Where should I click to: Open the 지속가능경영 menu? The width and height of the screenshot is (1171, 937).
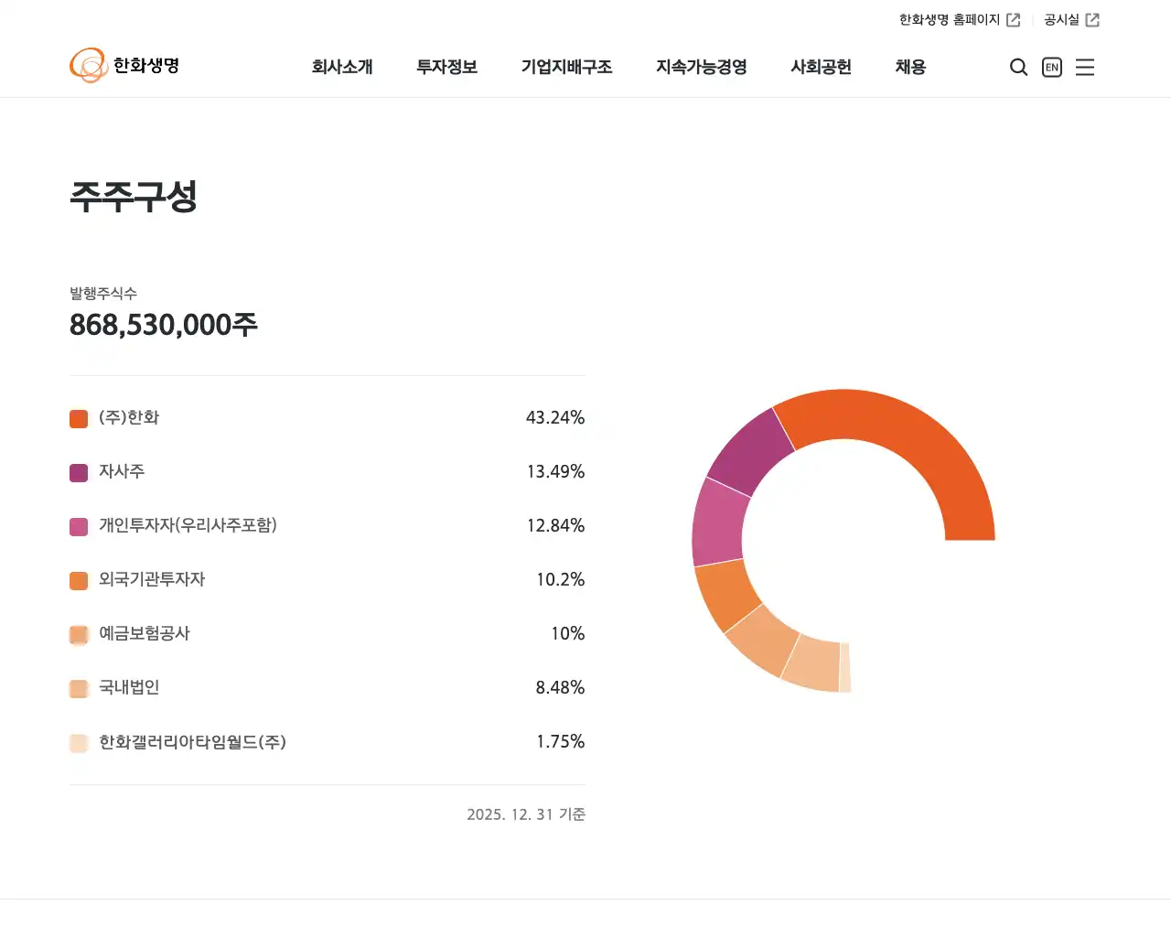701,67
